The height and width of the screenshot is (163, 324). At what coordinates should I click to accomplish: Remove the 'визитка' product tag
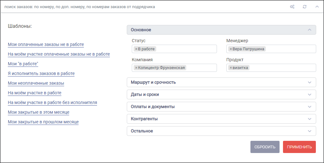[x=231, y=68]
